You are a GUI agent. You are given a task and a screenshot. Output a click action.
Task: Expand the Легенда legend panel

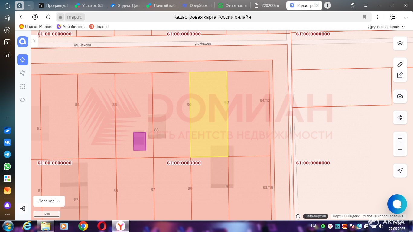(x=49, y=201)
